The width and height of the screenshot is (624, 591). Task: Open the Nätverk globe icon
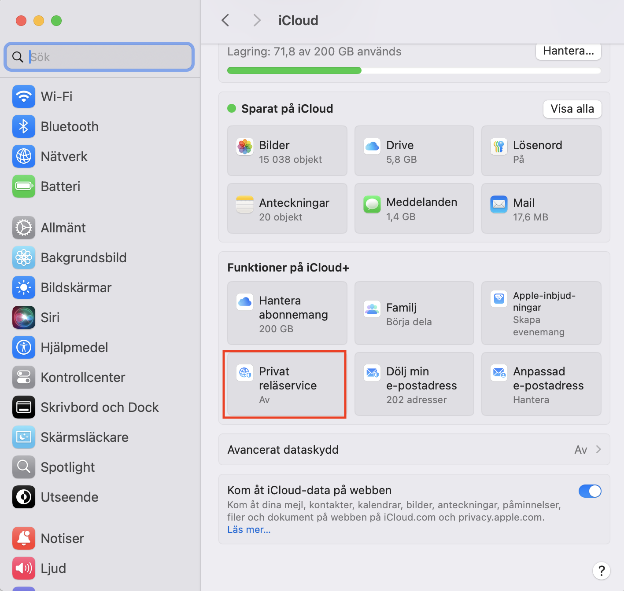pyautogui.click(x=24, y=156)
